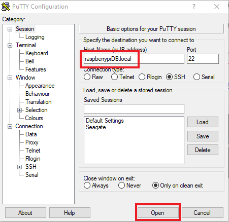Select Serial connection type
229x222 pixels.
[197, 77]
